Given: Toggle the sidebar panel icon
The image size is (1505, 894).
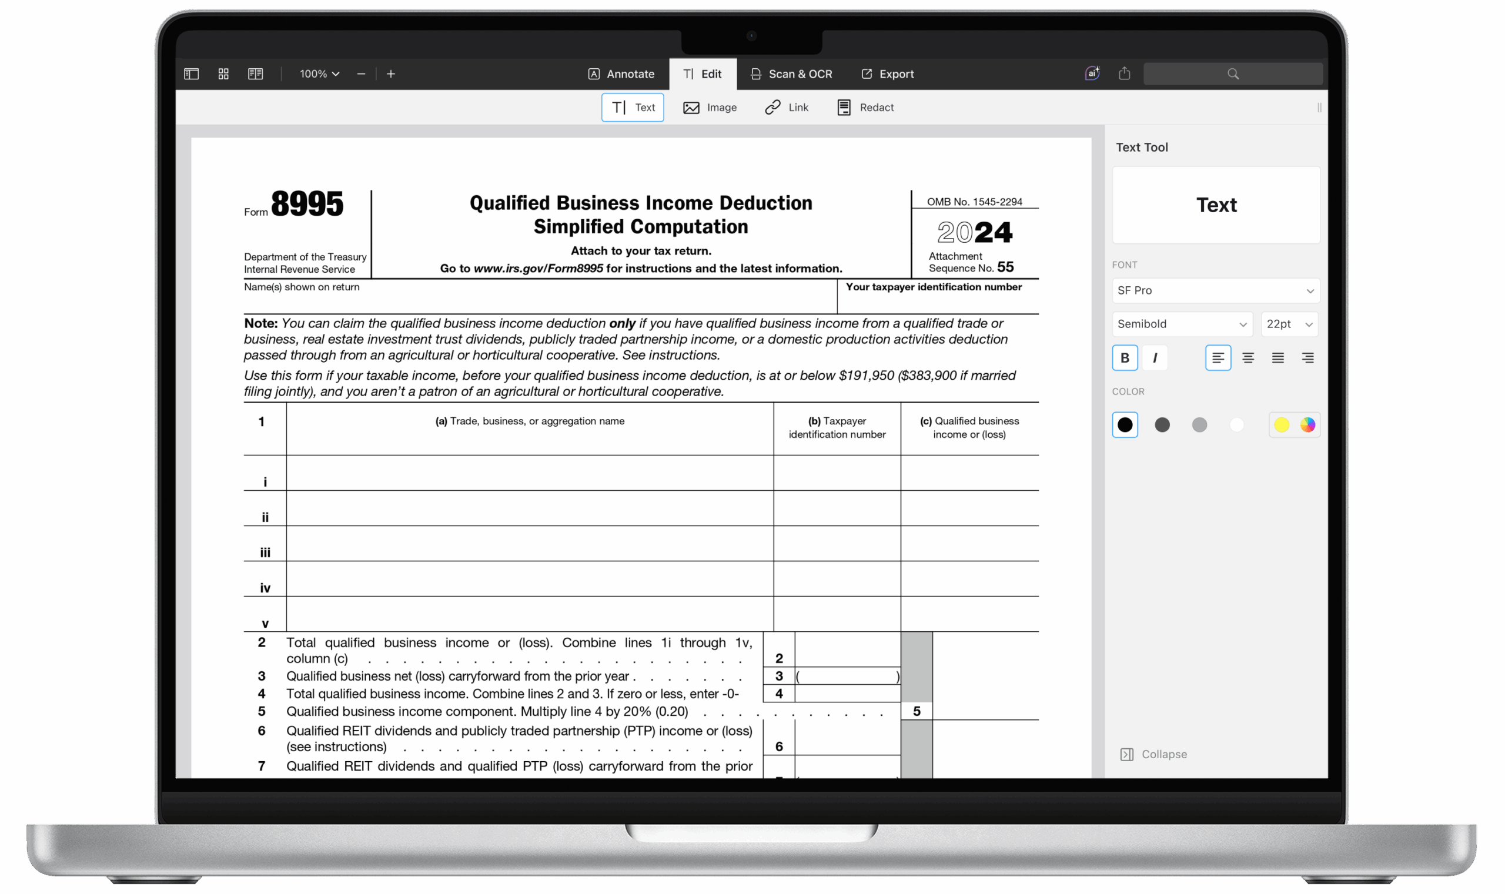Looking at the screenshot, I should tap(191, 73).
